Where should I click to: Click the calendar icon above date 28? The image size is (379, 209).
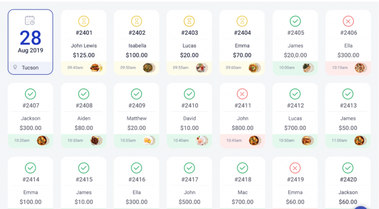pos(30,20)
